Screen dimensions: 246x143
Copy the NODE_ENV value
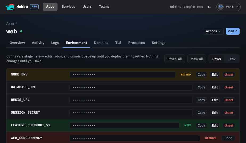click(x=201, y=75)
